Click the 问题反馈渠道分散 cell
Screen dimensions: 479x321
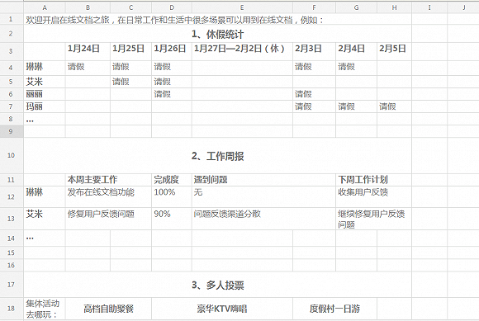tap(263, 219)
